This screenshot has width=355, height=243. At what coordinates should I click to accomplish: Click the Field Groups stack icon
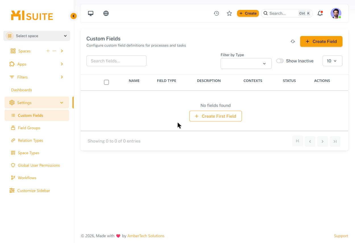13,128
